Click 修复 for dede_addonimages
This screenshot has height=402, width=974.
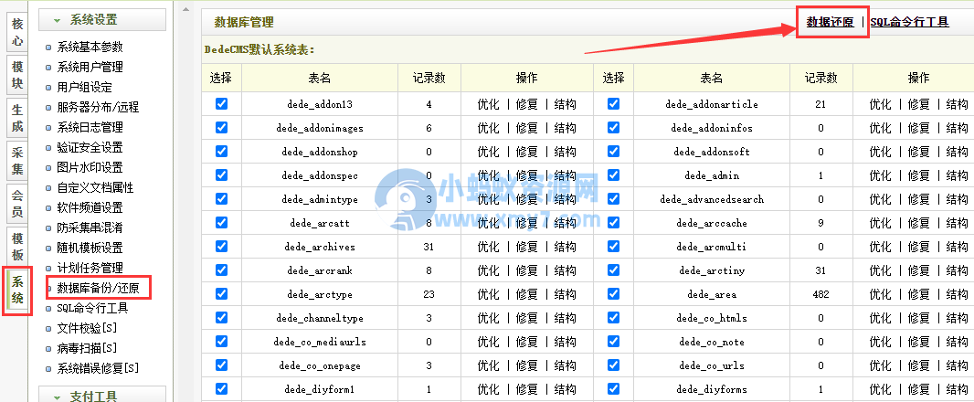pos(527,128)
